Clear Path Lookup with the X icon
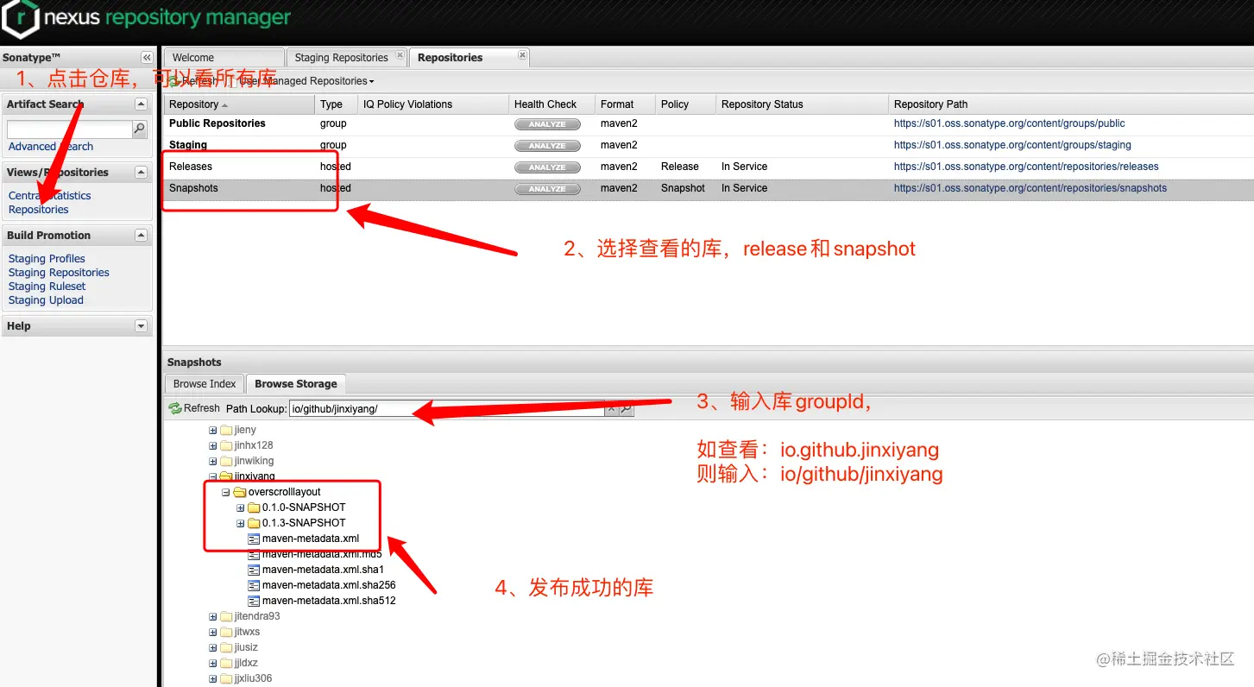Image resolution: width=1254 pixels, height=687 pixels. pyautogui.click(x=611, y=409)
